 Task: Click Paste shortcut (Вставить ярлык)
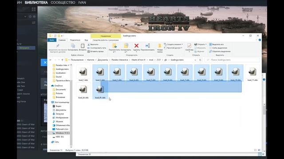pos(95,51)
